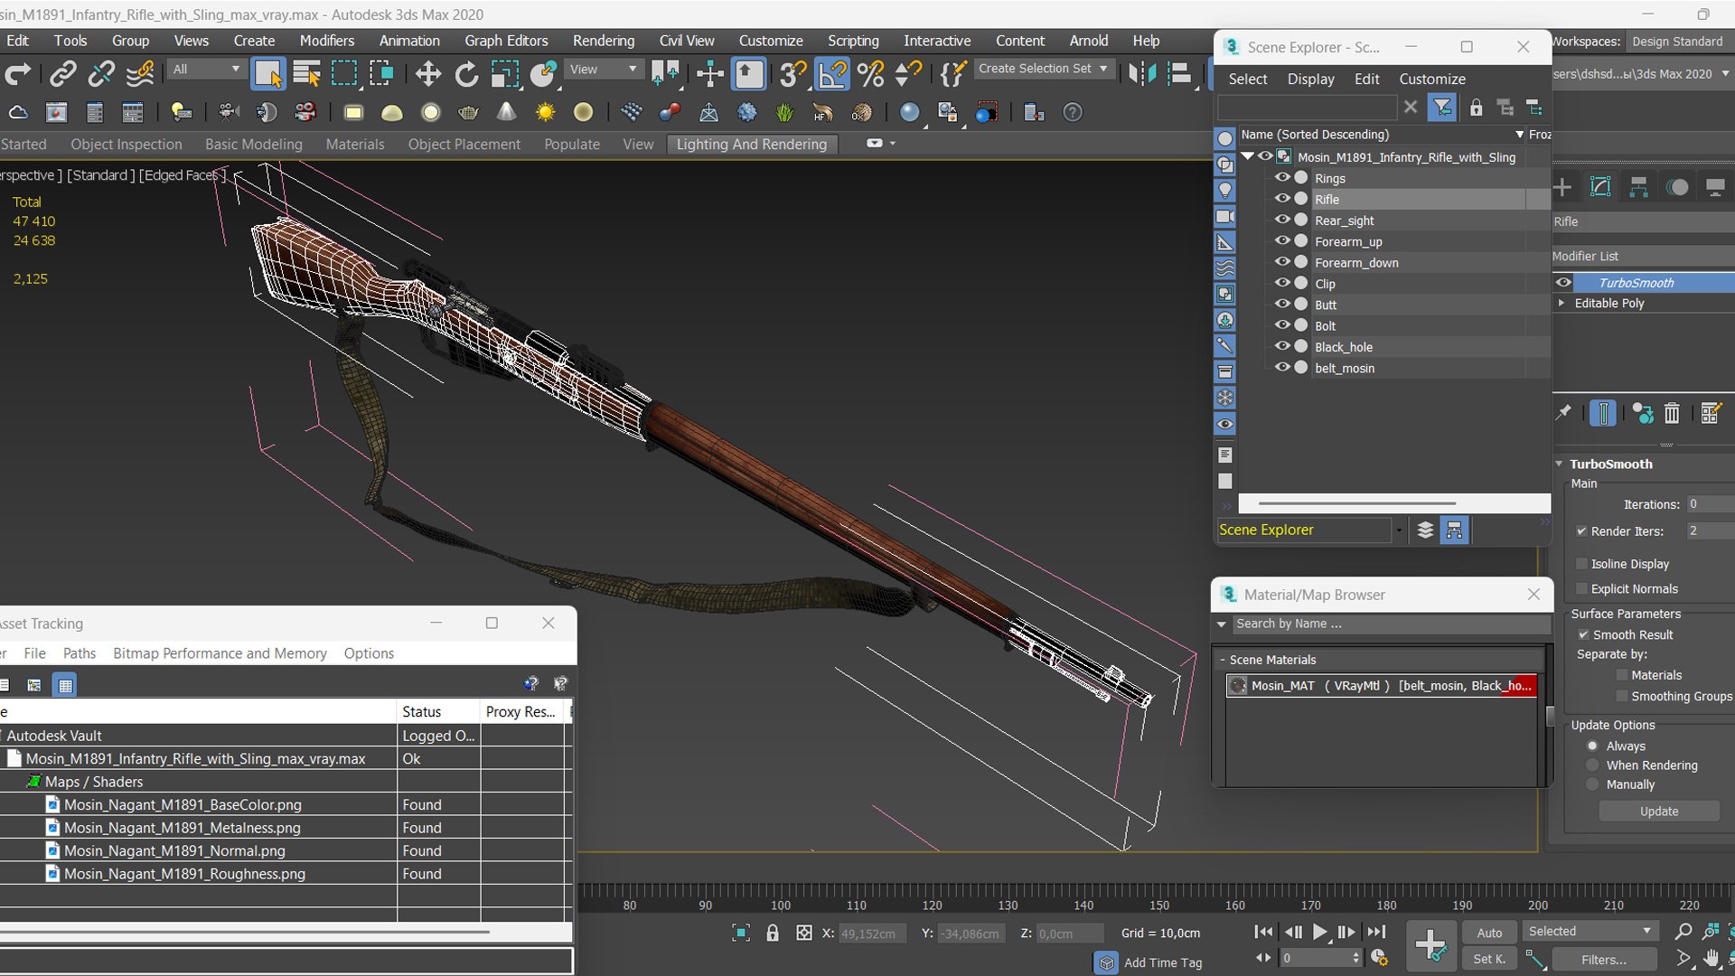Screen dimensions: 1735x976
Task: Enable Isoline Display checkbox
Action: coord(1581,564)
